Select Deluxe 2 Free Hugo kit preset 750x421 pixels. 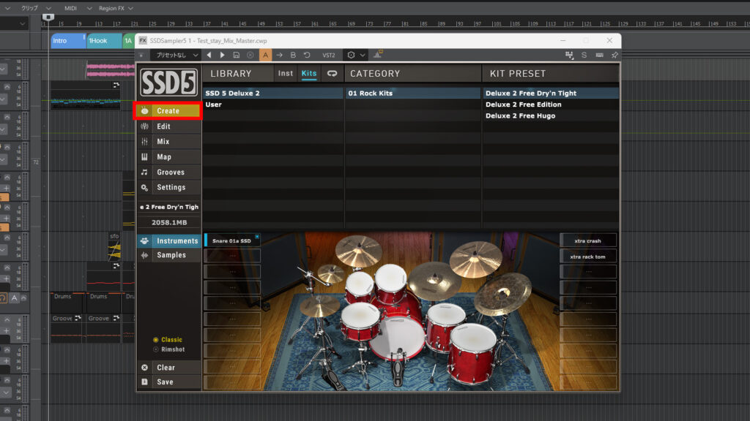(x=520, y=116)
